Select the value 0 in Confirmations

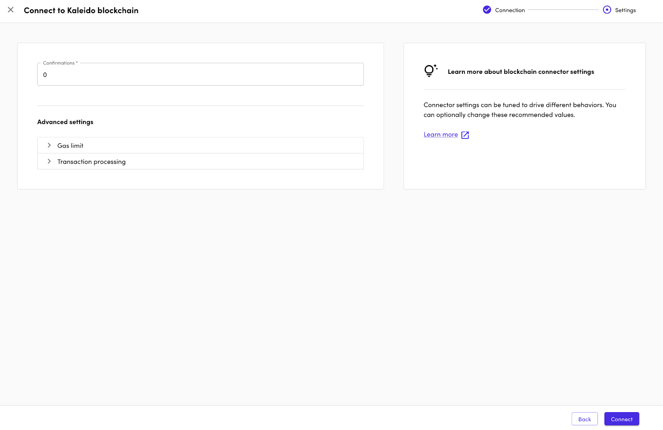tap(45, 75)
